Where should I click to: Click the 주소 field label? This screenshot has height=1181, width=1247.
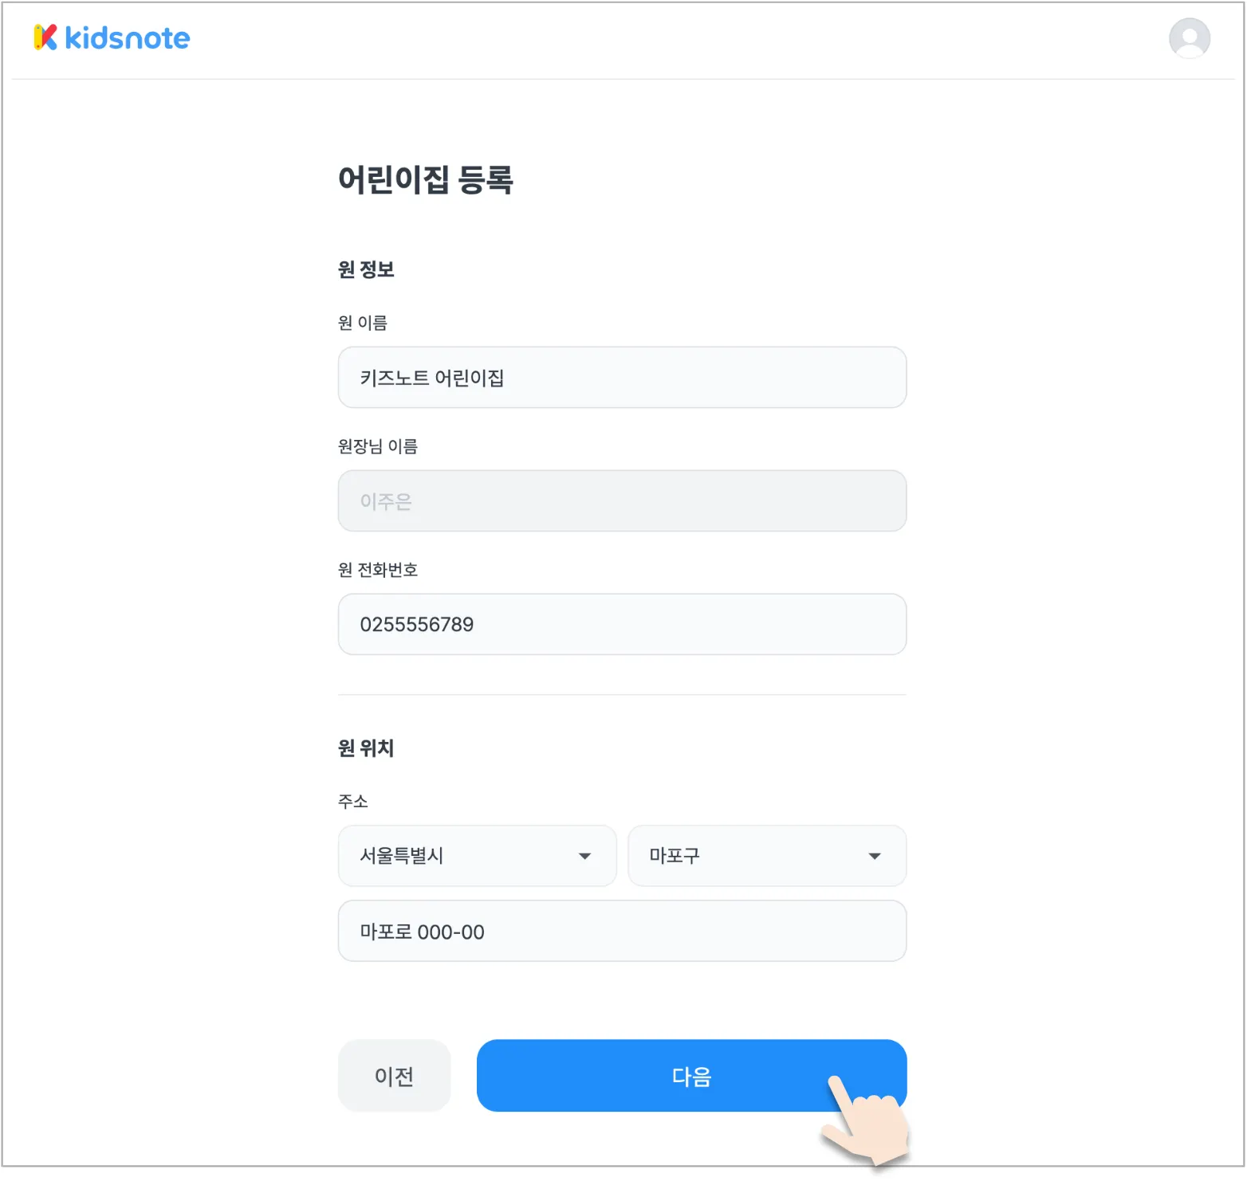(x=353, y=801)
